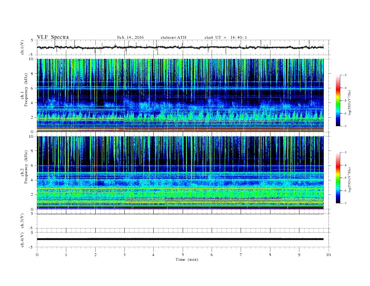Click the "2" kHz tick on ch.2 frequency axis
Screen dimensions: 370x286
32,195
